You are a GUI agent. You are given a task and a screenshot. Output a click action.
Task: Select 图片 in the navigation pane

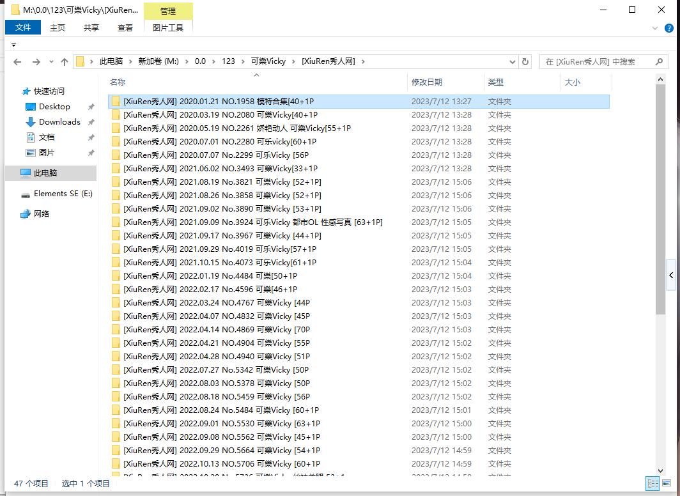(x=47, y=153)
